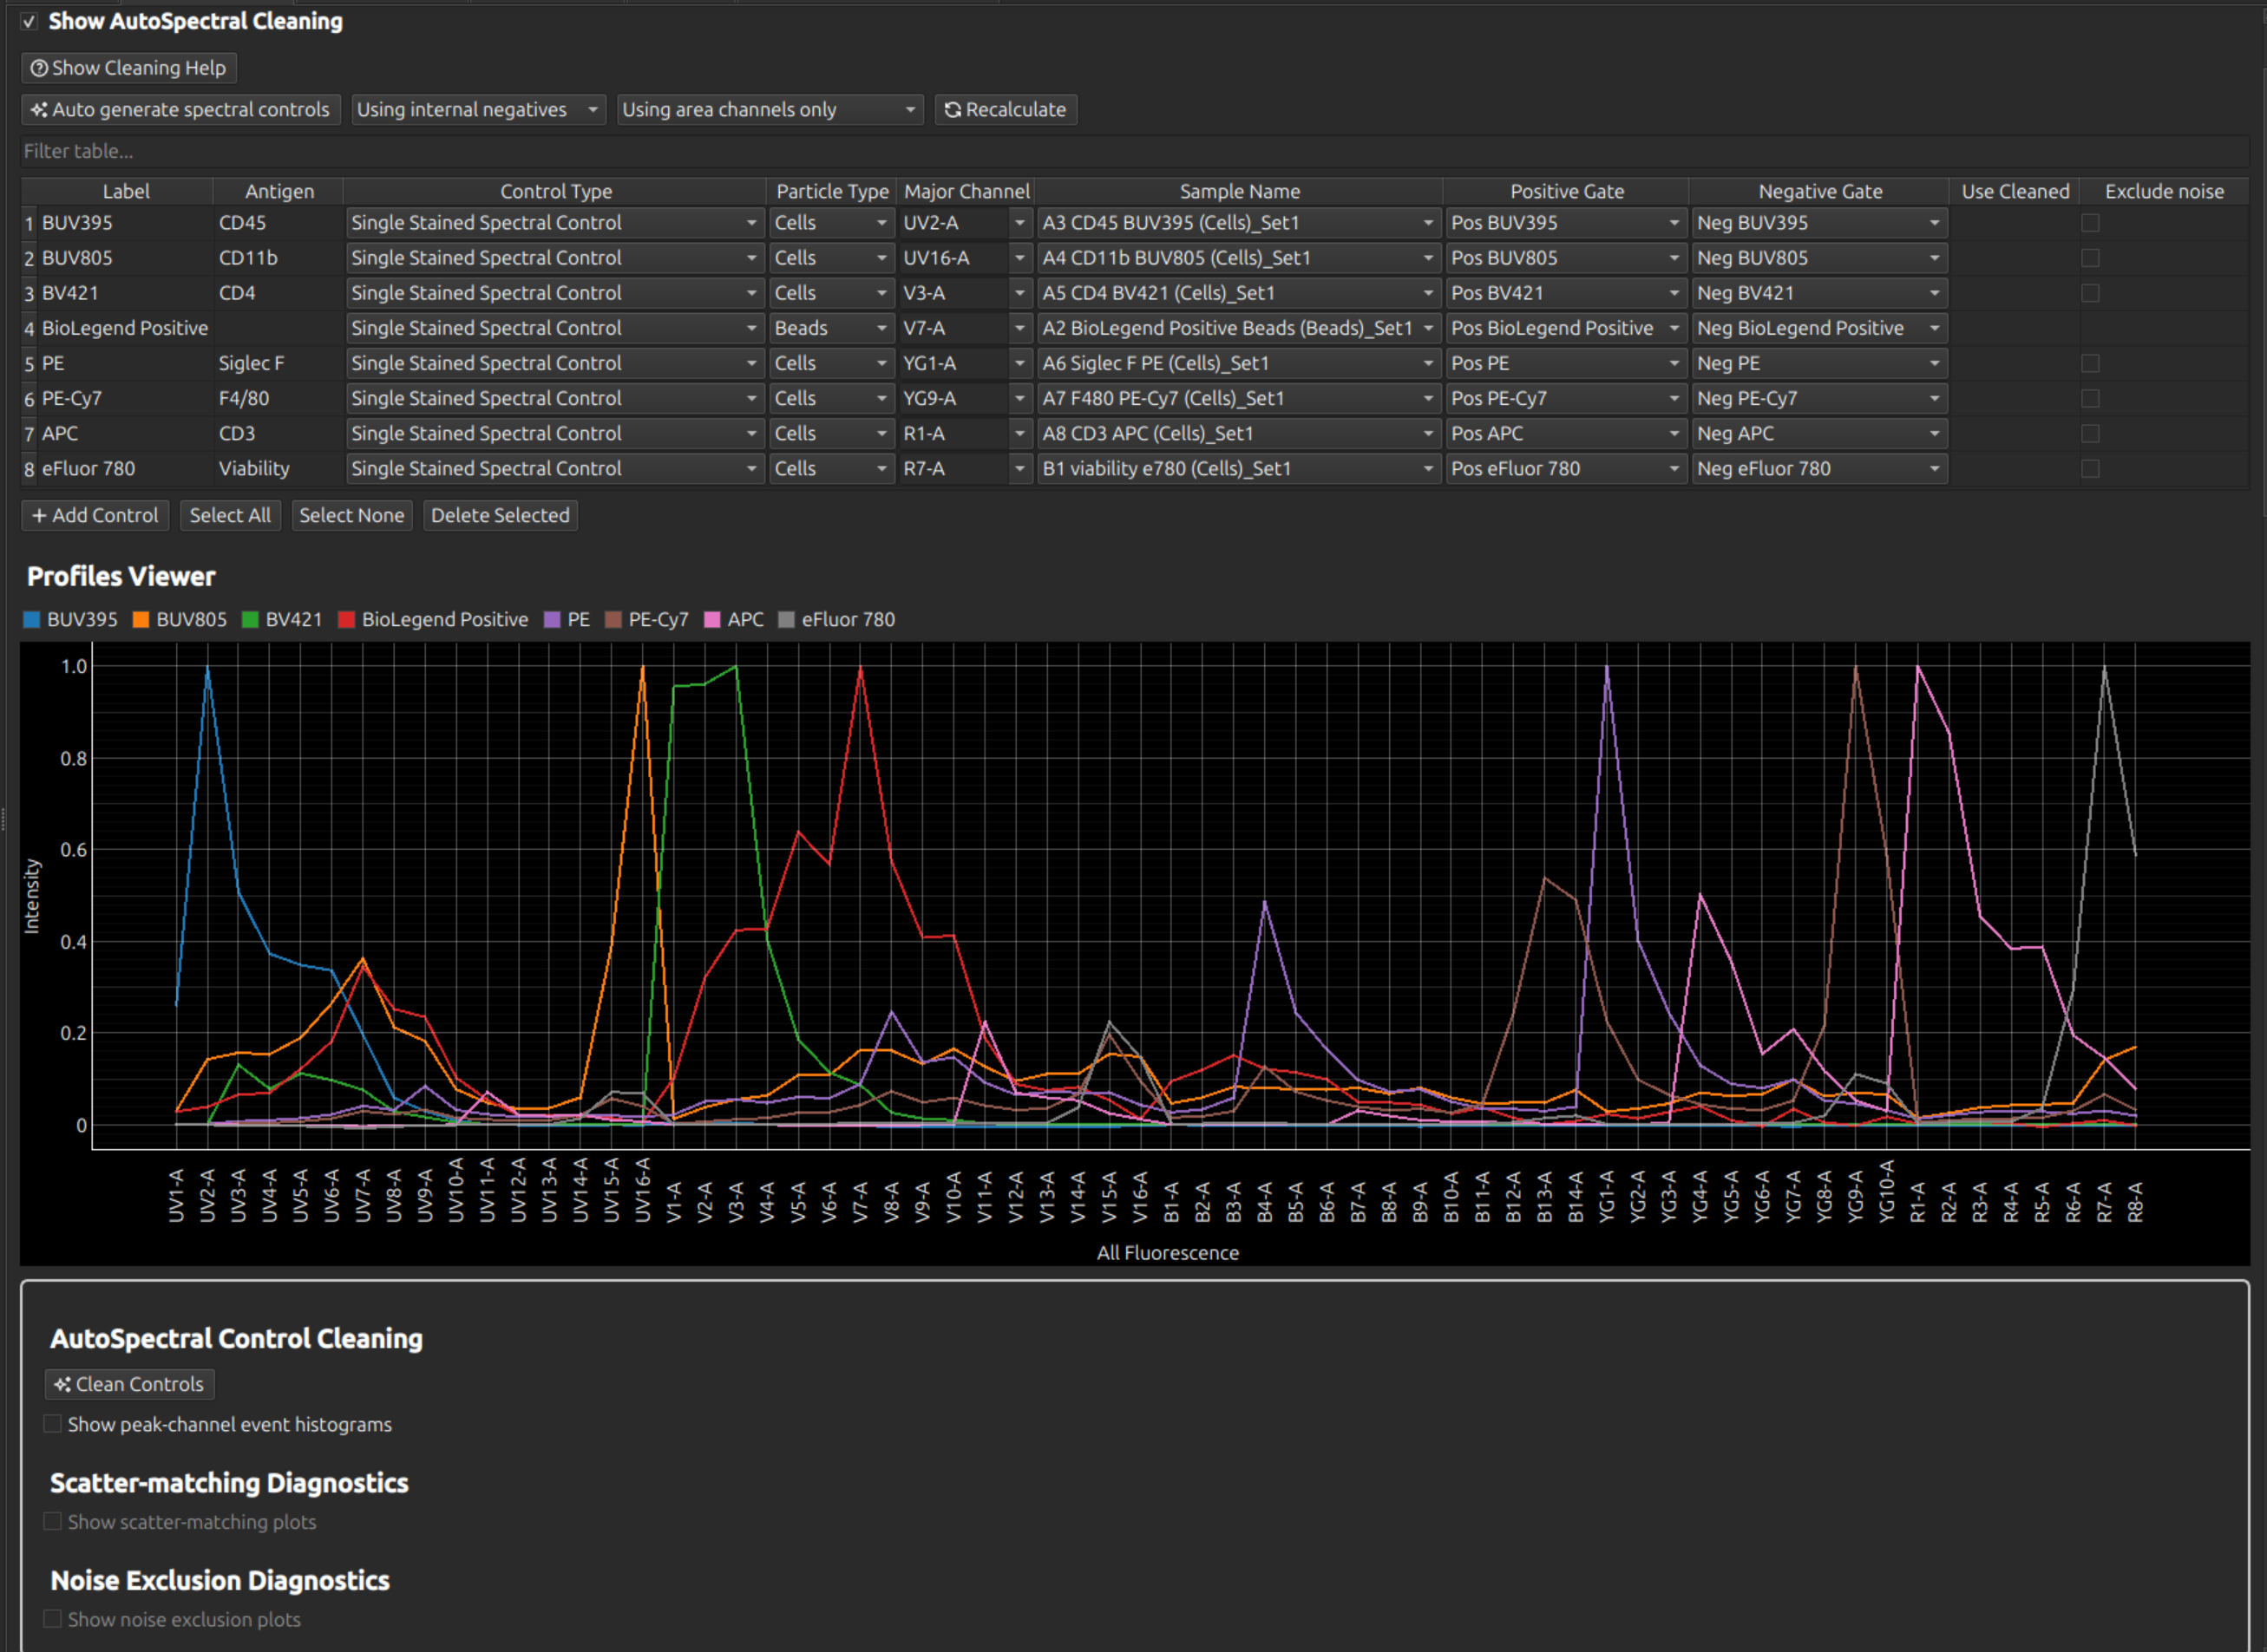
Task: Toggle Exclude noise checkbox for APC row
Action: (2090, 433)
